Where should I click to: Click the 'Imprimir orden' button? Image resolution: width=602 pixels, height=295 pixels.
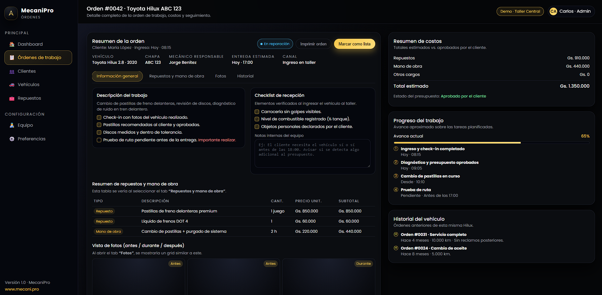coord(313,44)
